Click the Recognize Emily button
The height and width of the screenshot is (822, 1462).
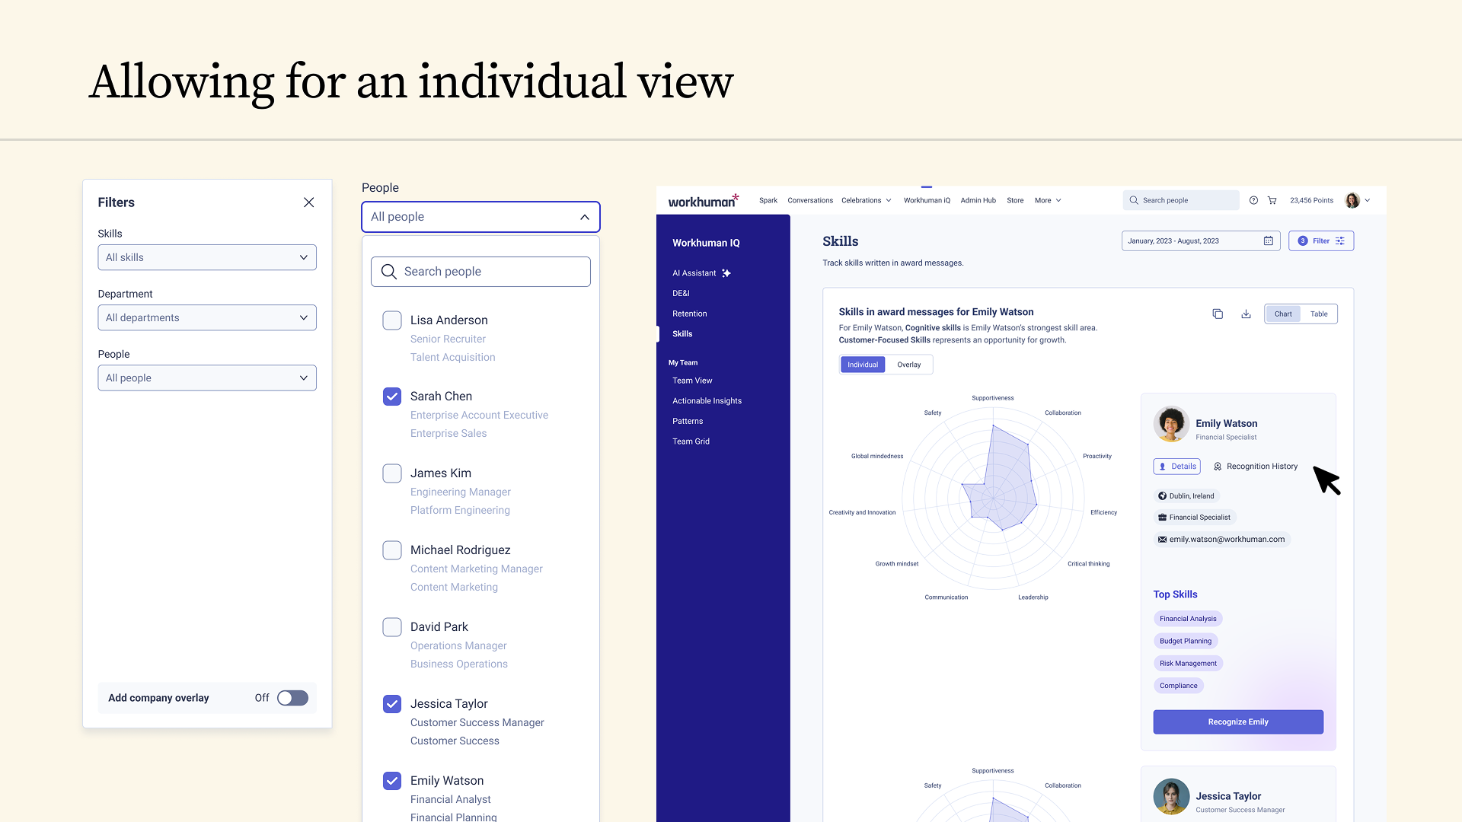1238,722
